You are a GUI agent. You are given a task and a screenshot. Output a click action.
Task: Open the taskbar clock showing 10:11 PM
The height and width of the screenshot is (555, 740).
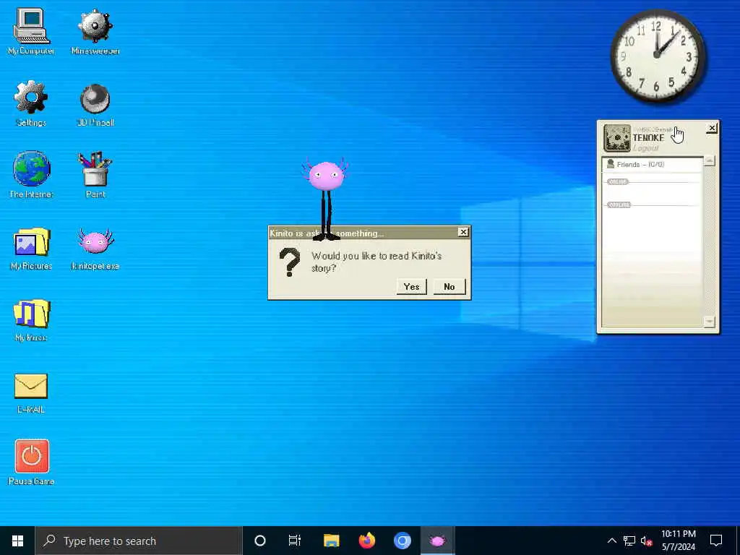[678, 541]
